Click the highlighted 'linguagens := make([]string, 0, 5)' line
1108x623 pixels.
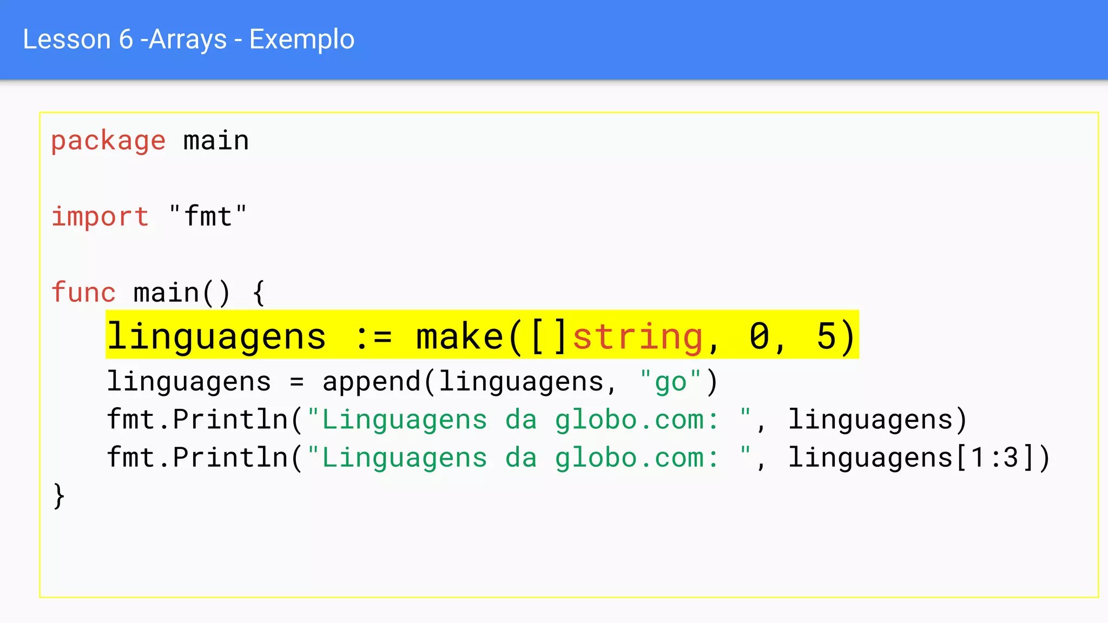[482, 335]
